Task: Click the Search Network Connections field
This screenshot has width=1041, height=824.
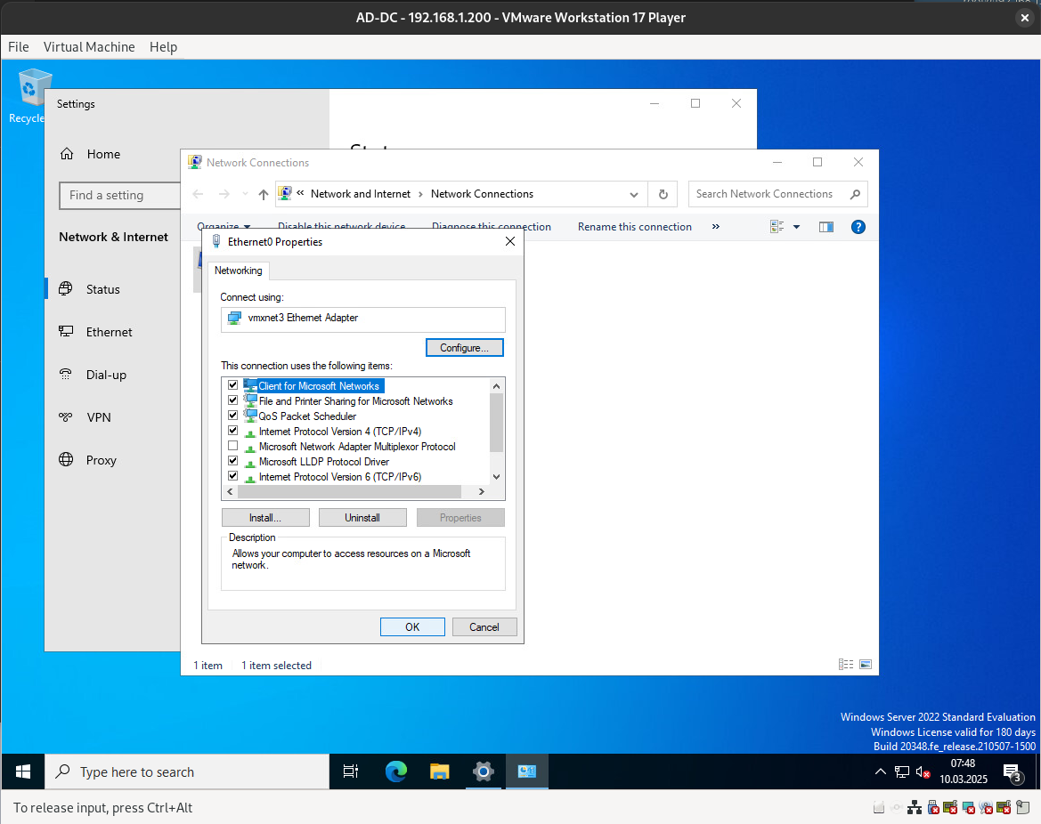Action: pos(766,194)
